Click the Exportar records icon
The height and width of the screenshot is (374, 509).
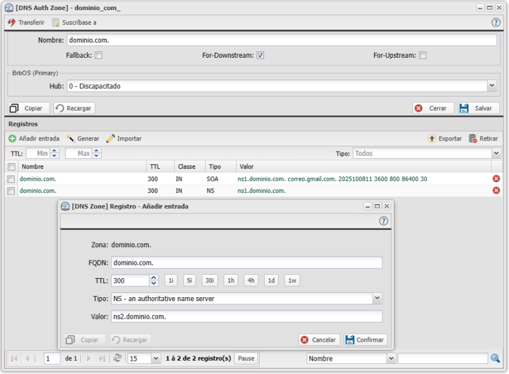[x=432, y=138]
